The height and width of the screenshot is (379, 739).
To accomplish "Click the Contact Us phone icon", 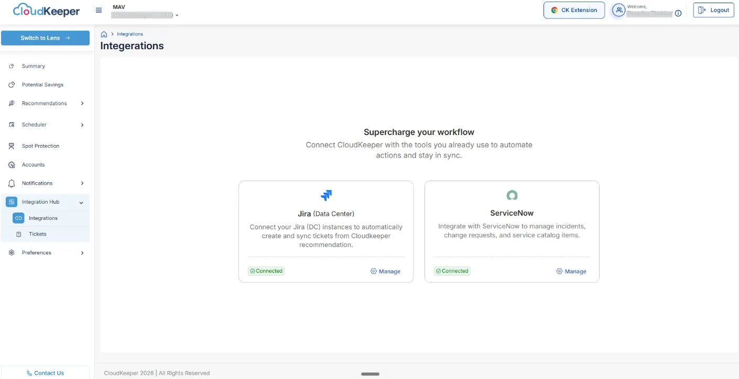I will (29, 373).
